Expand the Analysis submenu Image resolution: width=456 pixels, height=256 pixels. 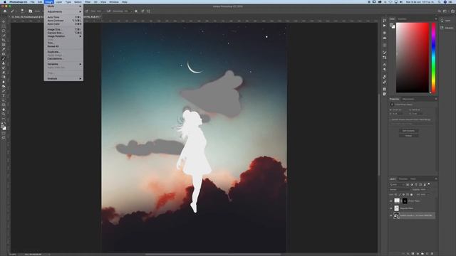[x=63, y=79]
